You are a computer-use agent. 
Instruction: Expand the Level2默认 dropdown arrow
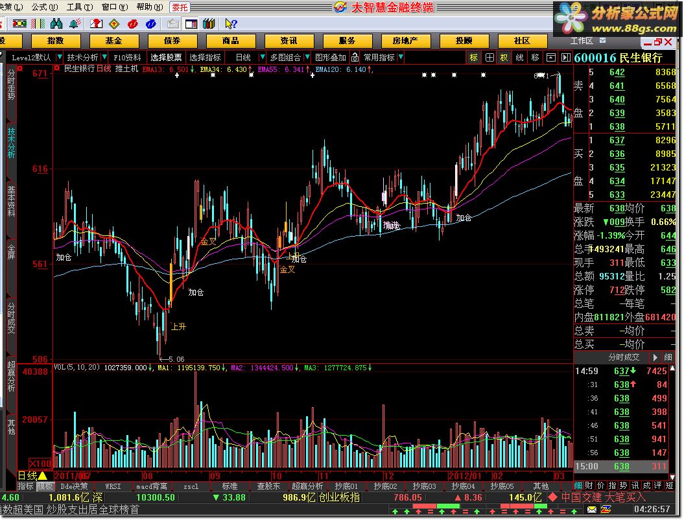click(60, 57)
